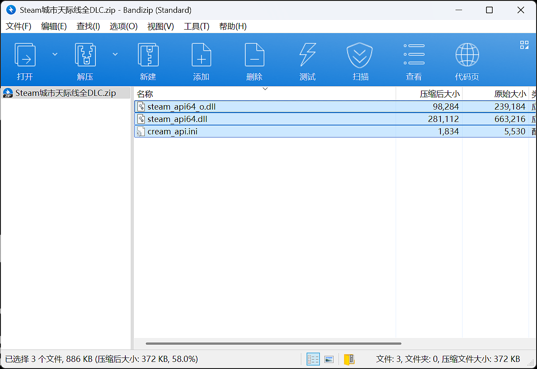Click the toolbar customize grid icon

tap(524, 45)
